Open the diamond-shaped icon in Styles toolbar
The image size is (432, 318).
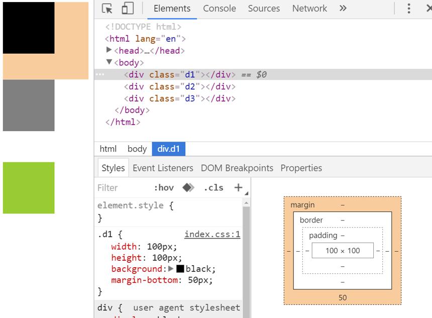point(188,188)
